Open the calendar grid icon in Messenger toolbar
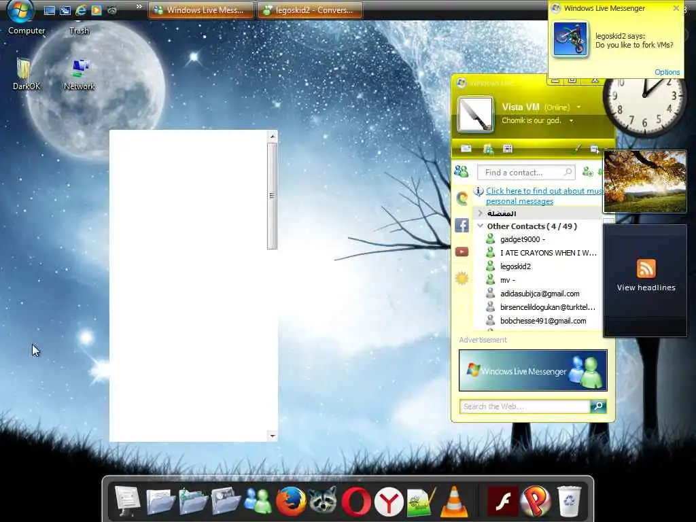696x522 pixels. tap(508, 149)
